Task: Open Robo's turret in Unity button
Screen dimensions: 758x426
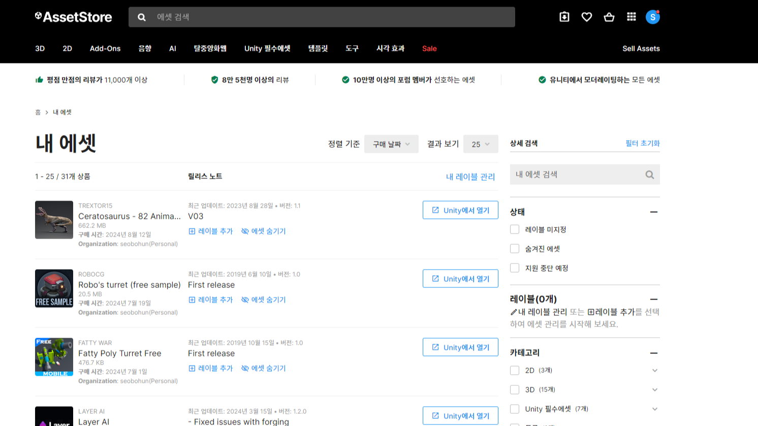Action: point(460,279)
